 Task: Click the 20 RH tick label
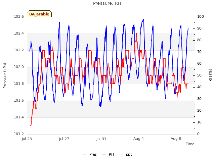tap(199, 111)
